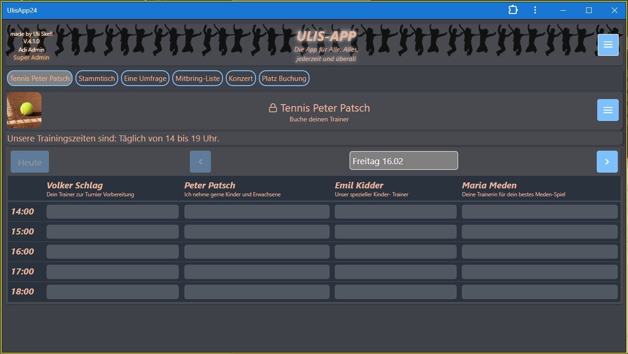This screenshot has width=628, height=354.
Task: Open the main hamburger menu in header banner
Action: coord(608,45)
